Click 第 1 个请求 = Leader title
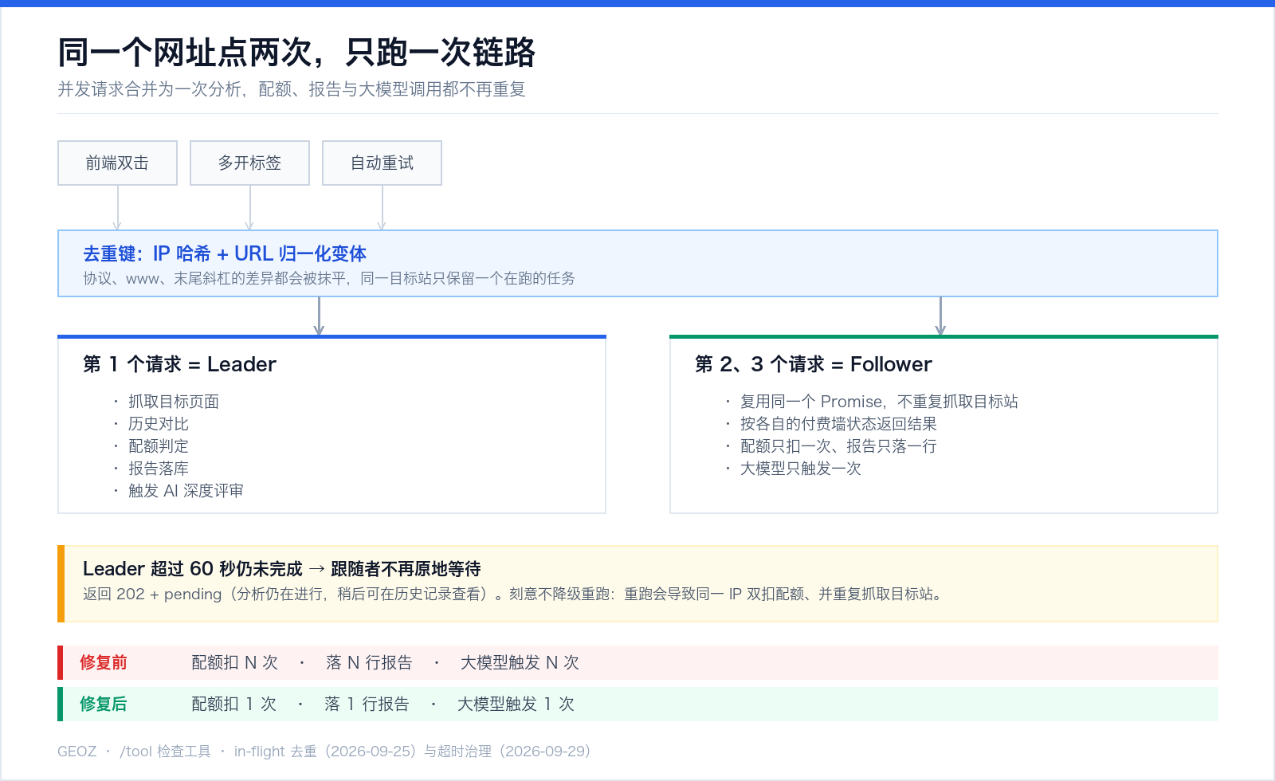 tap(179, 364)
